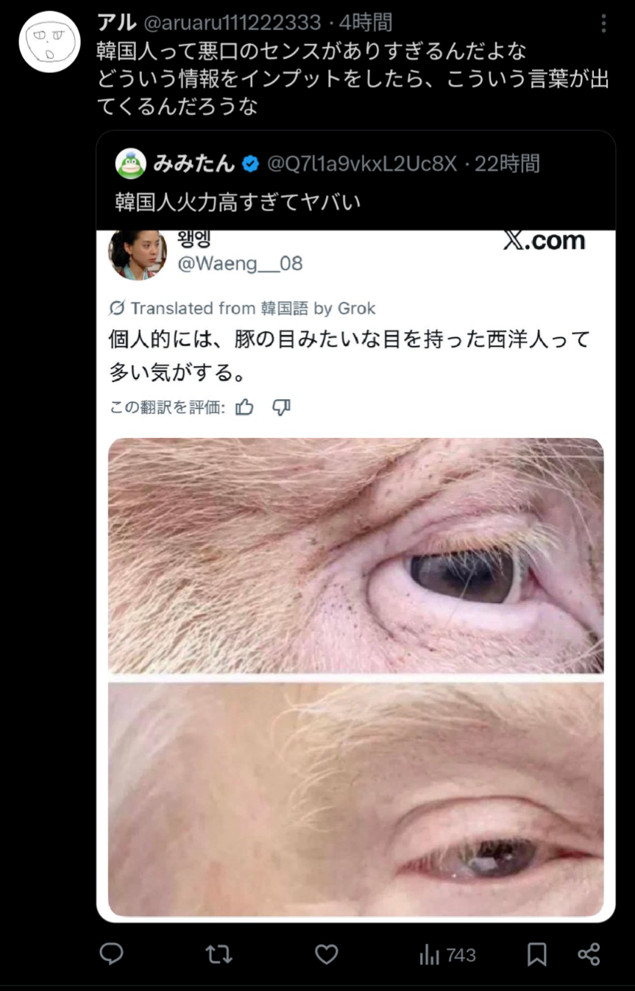This screenshot has width=635, height=991.
Task: Open the quoted tweet text 韓国人火力高すぎてヤバい
Action: (x=238, y=201)
